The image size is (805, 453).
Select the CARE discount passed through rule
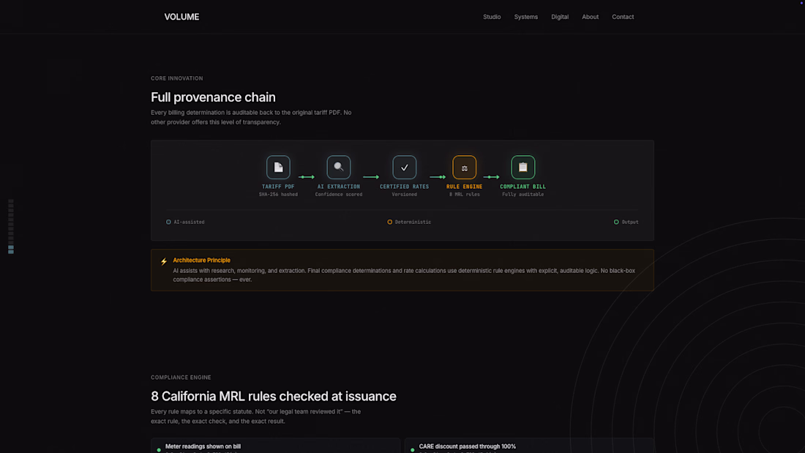[x=467, y=446]
